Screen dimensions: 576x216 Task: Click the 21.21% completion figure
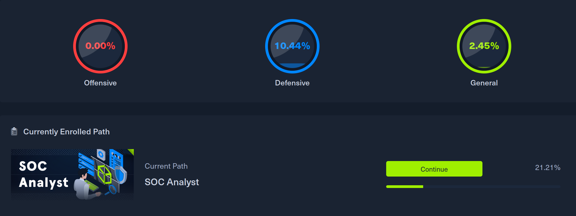[x=547, y=168]
